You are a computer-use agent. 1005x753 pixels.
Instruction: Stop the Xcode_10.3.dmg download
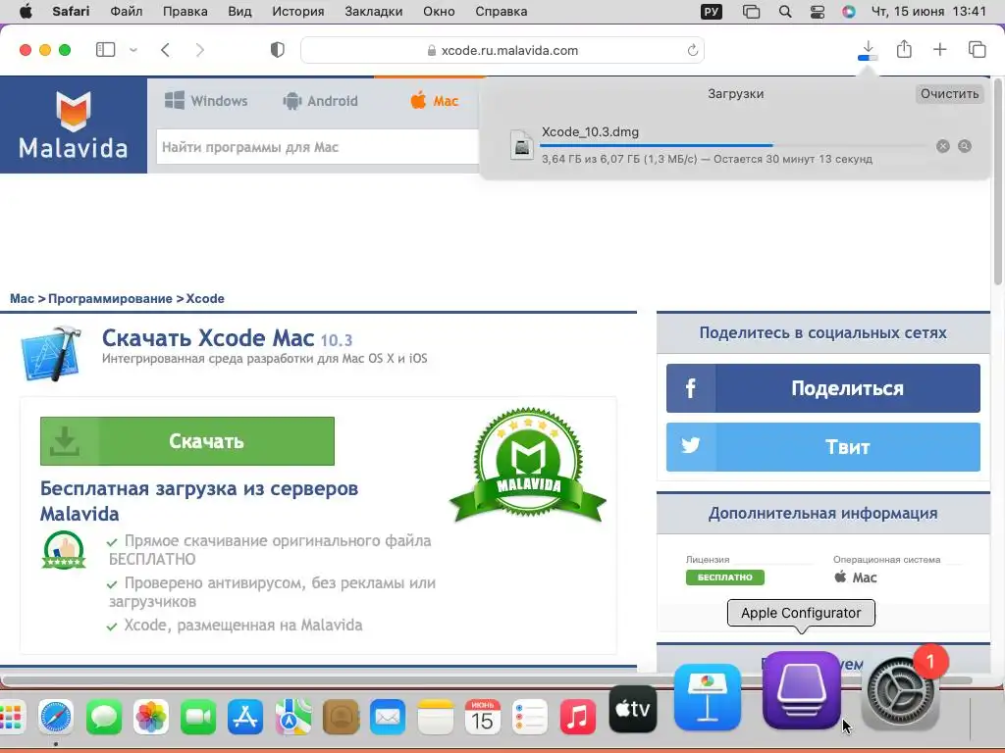click(x=943, y=146)
